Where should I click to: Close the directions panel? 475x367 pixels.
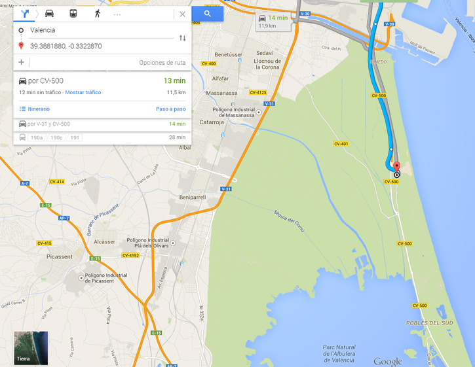click(182, 14)
